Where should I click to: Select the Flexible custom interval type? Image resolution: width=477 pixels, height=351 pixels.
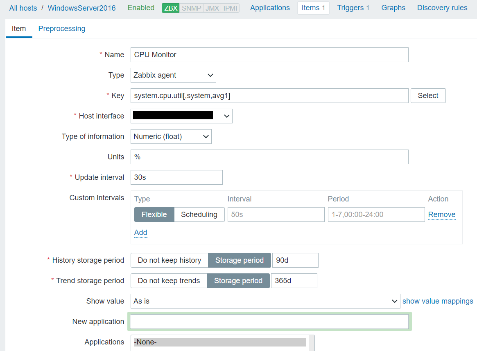tap(154, 215)
